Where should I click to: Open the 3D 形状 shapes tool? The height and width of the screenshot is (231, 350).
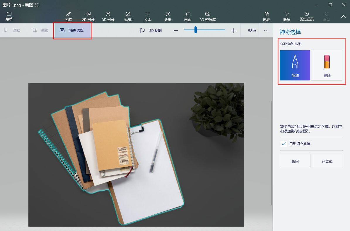pos(108,16)
